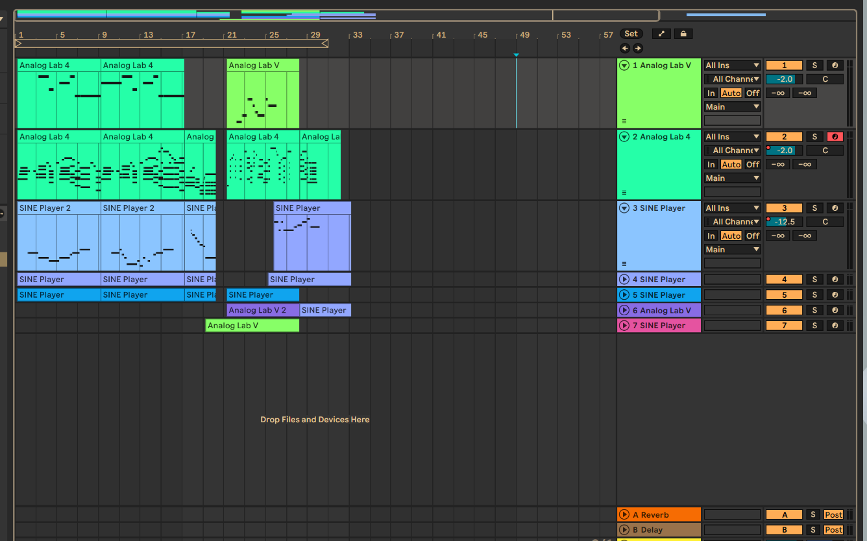Open the All Channels dropdown on track 3
867x541 pixels.
click(732, 222)
